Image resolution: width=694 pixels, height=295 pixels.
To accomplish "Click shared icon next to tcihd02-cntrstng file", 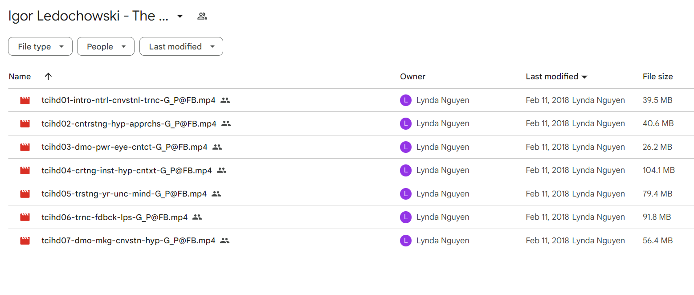I will [226, 123].
